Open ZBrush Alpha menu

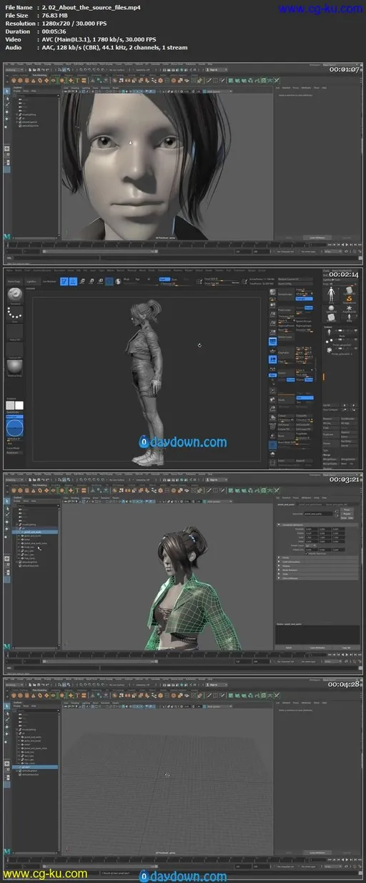[8, 270]
